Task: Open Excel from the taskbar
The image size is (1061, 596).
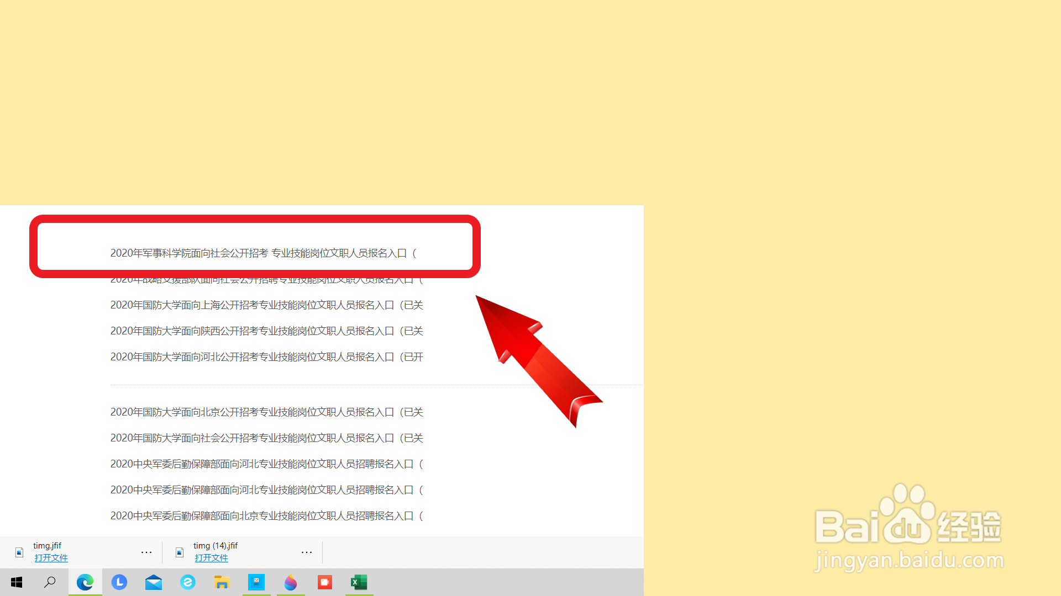Action: pyautogui.click(x=359, y=582)
